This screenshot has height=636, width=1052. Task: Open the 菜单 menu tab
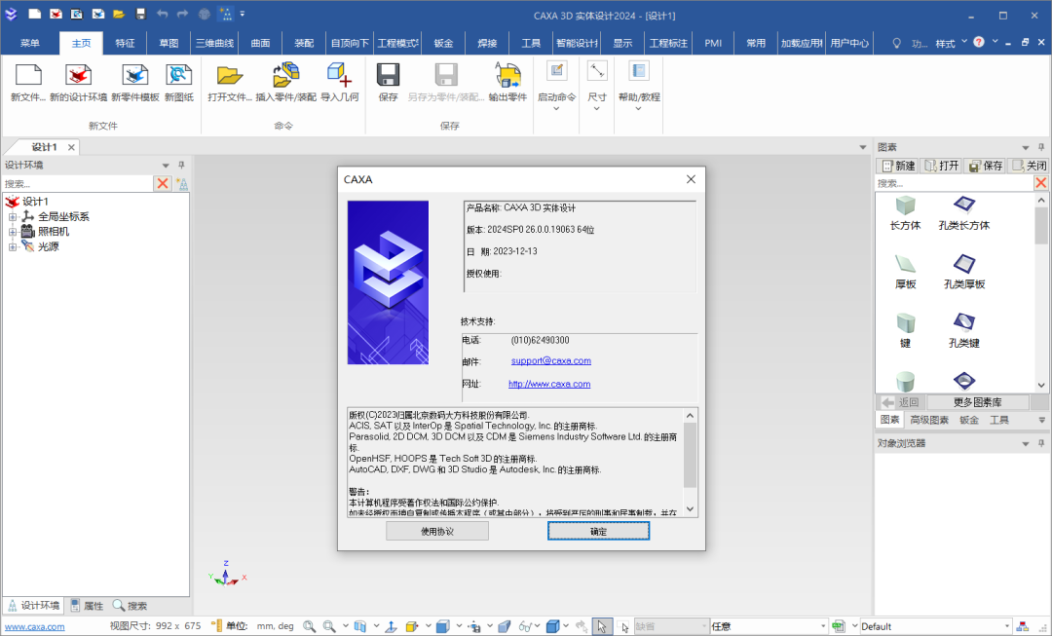click(x=29, y=43)
